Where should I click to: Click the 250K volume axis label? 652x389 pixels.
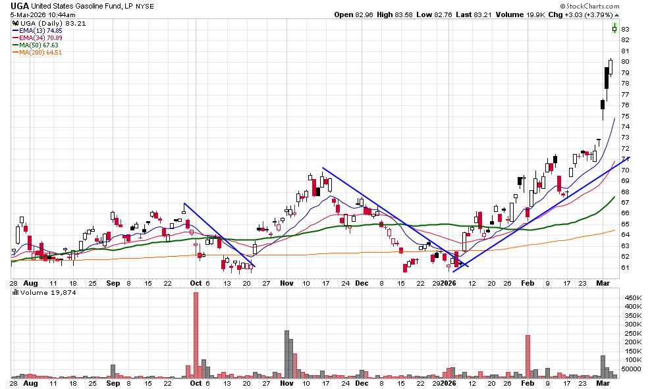[633, 333]
